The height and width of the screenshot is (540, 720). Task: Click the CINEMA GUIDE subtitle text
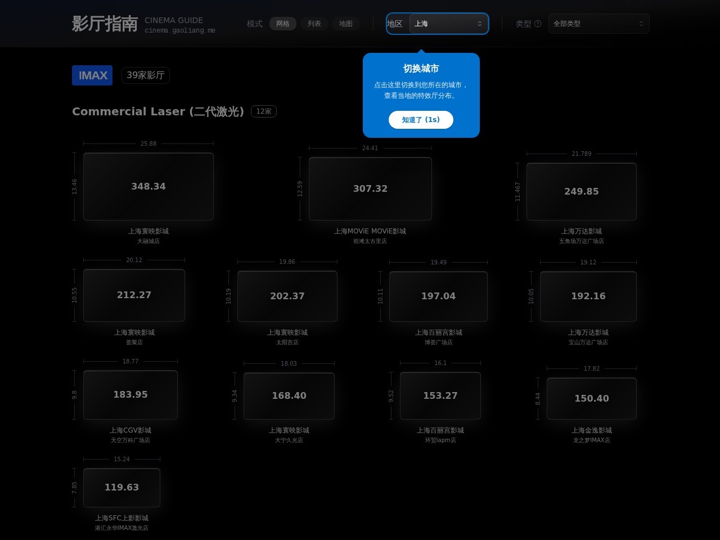174,20
